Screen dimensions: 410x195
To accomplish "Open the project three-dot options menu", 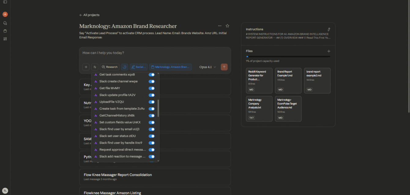I will (x=219, y=26).
